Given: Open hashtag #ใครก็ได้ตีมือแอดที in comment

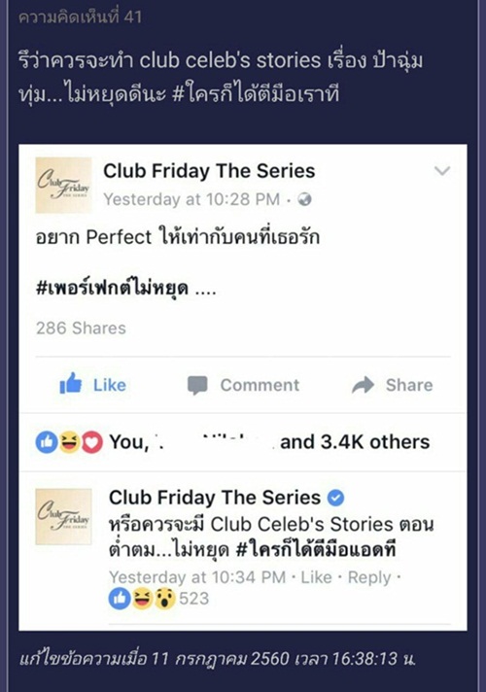Looking at the screenshot, I should coord(316,550).
